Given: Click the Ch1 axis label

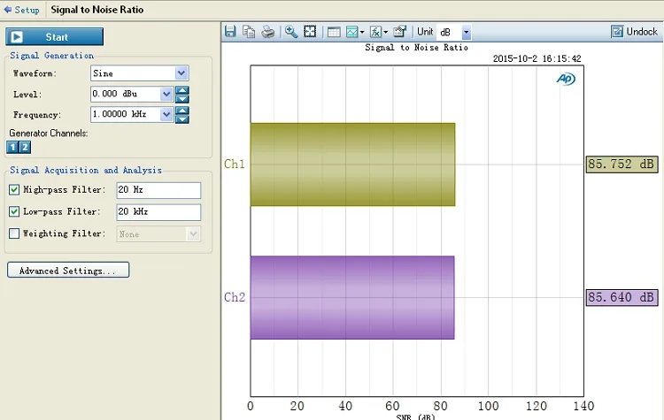Looking at the screenshot, I should 235,164.
